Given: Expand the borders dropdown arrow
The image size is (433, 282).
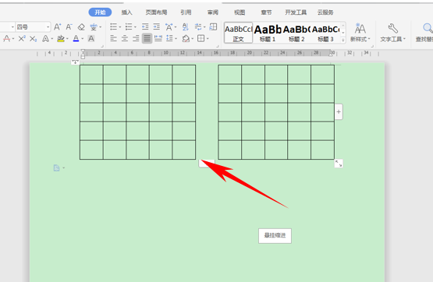Looking at the screenshot, I should pyautogui.click(x=208, y=39).
